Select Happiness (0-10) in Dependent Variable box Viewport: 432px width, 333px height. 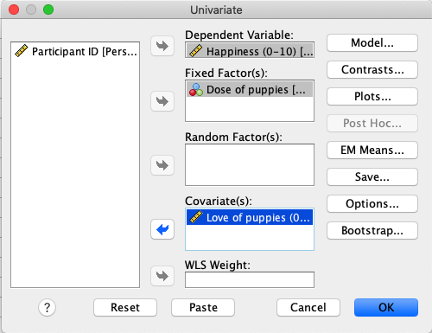pos(250,51)
